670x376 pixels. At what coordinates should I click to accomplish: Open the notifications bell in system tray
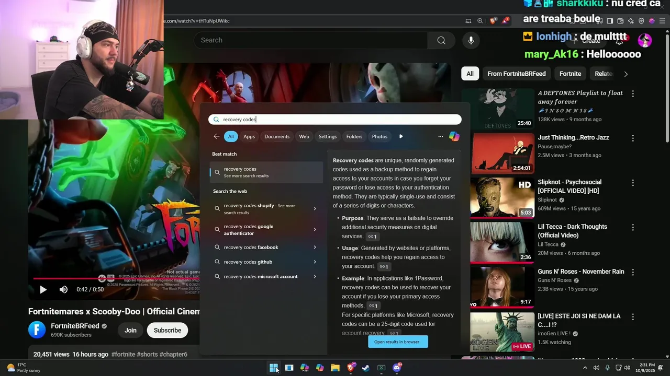(661, 368)
